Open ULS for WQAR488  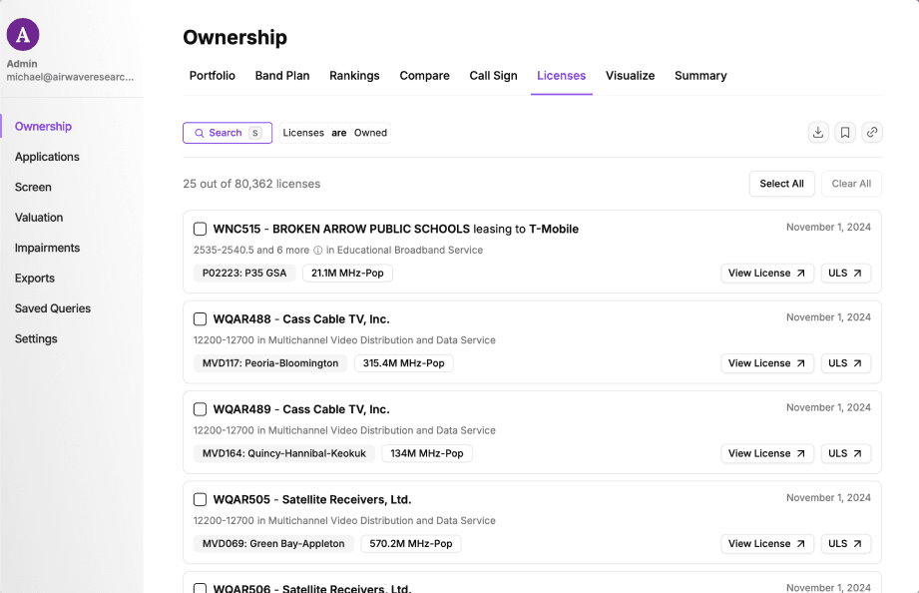click(846, 363)
